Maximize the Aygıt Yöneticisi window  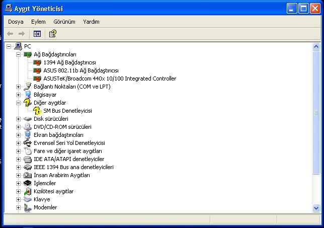pyautogui.click(x=303, y=9)
